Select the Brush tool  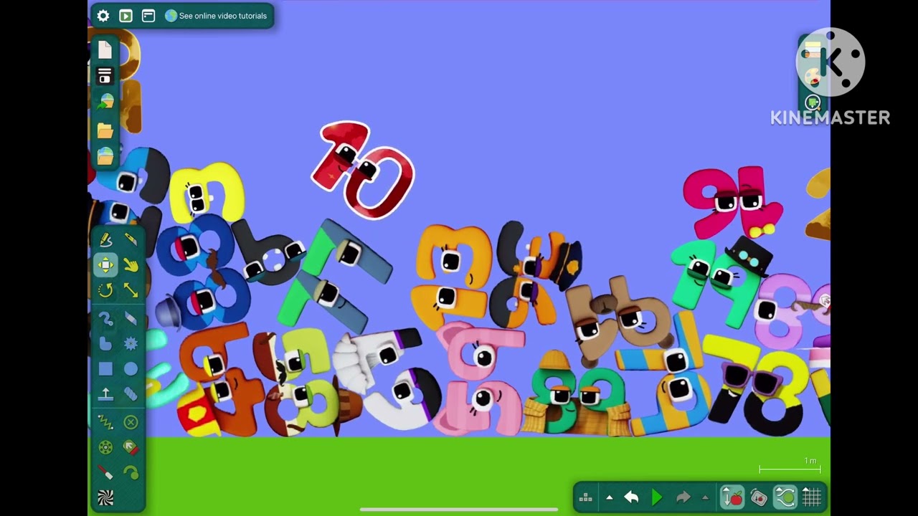(105, 318)
